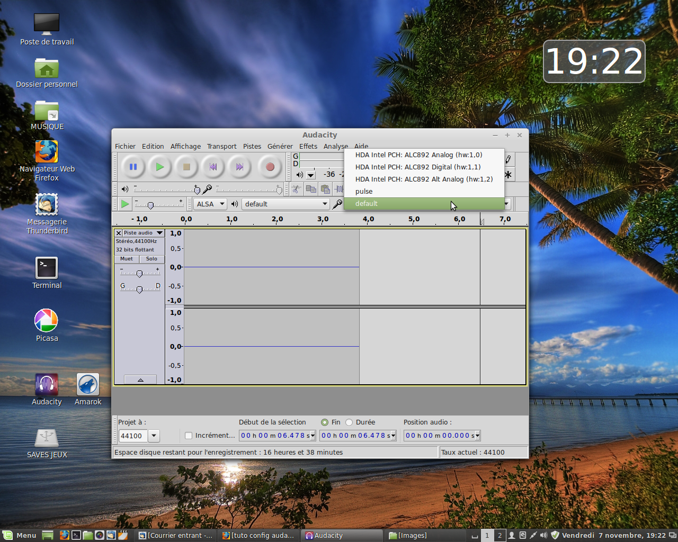Click the input device microphone icon

pos(337,204)
